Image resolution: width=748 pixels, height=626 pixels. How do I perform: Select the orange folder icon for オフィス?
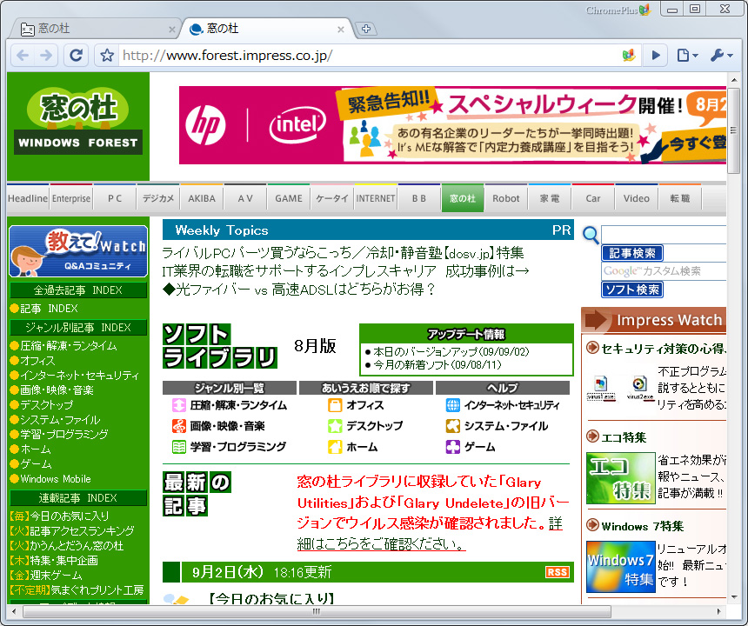coord(337,403)
